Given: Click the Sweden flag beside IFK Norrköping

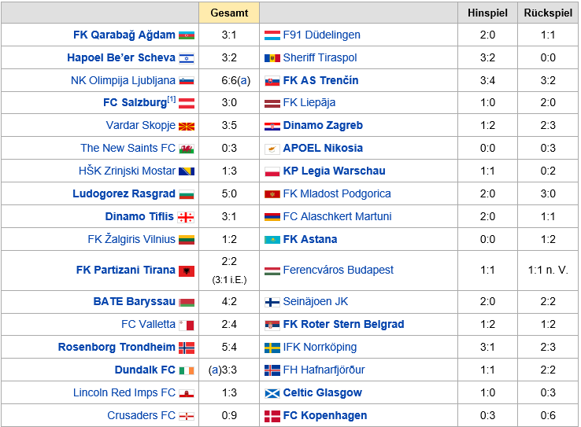Looking at the screenshot, I should pyautogui.click(x=272, y=348).
